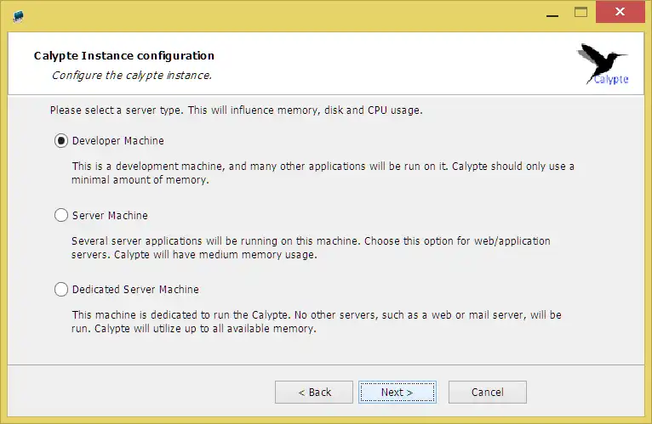Screen dimensions: 652x424
Task: Click the 'Please select a server type' instruction
Action: (236, 110)
